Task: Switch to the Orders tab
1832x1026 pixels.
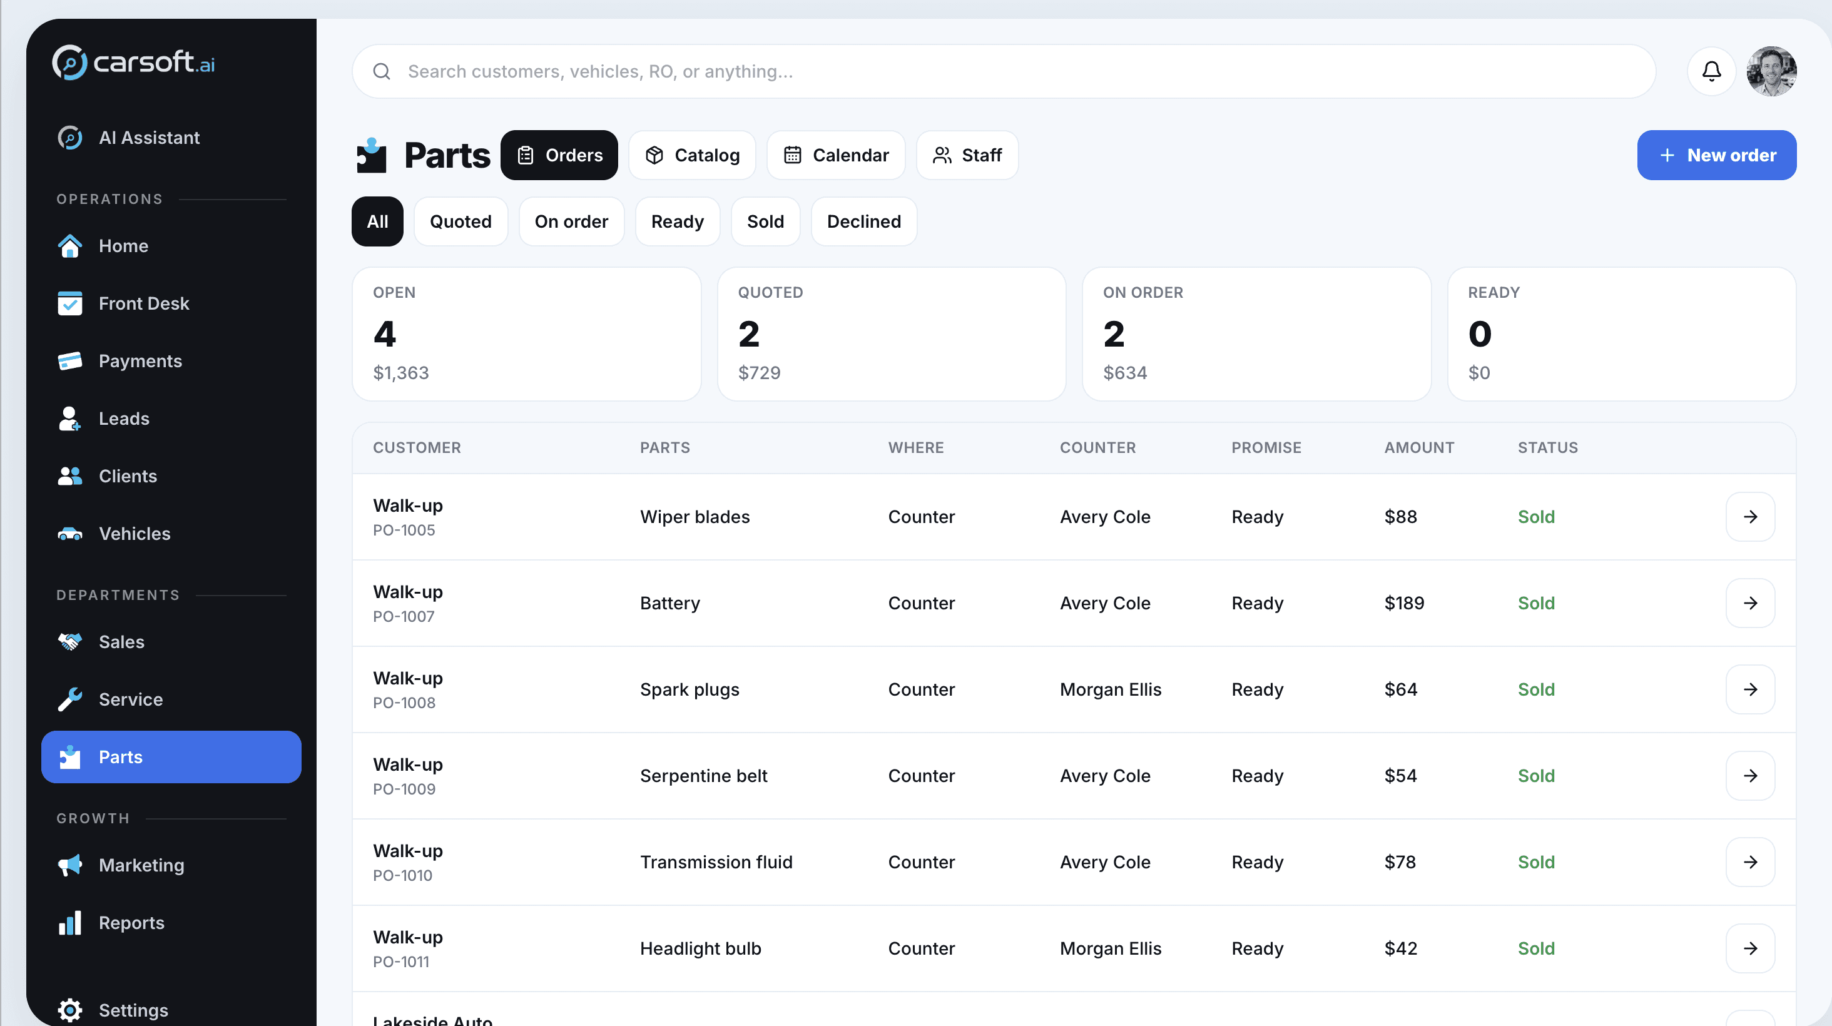Action: (x=559, y=155)
